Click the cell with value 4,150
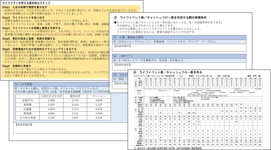Screen dimensions: 271x150 point(51,118)
